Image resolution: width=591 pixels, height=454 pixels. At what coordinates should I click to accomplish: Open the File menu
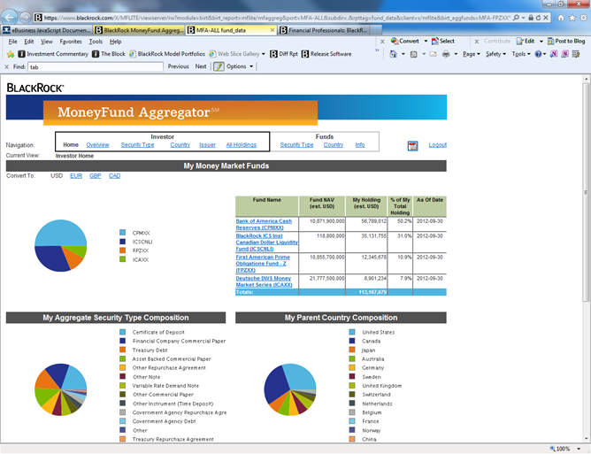point(12,42)
